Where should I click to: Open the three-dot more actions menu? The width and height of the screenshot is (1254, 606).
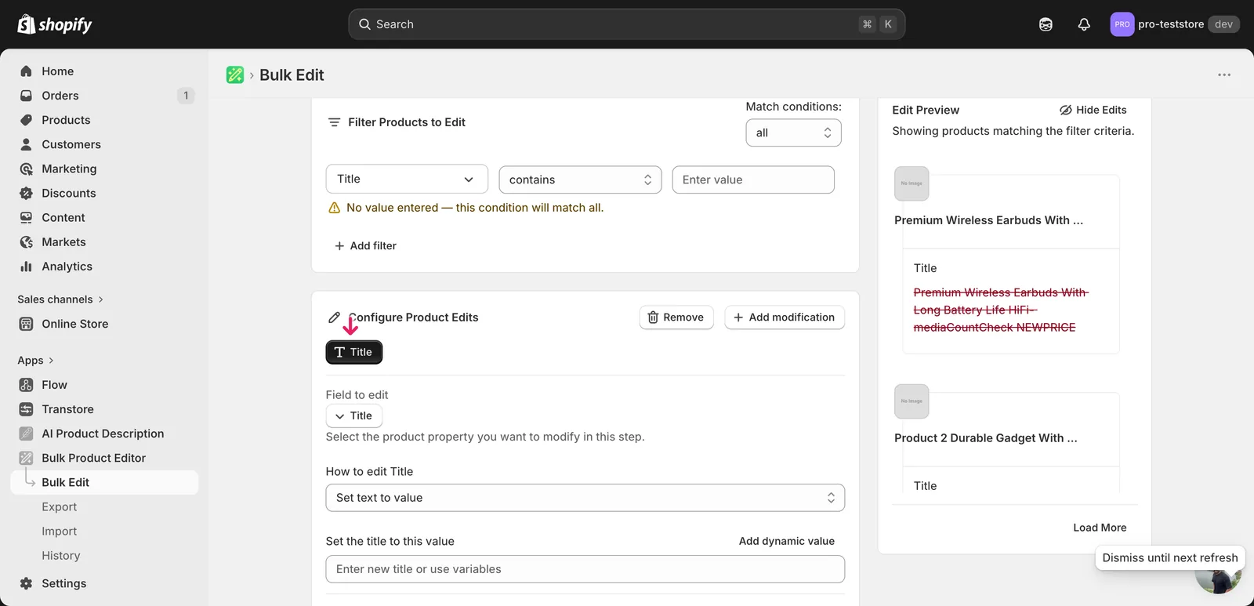tap(1224, 74)
